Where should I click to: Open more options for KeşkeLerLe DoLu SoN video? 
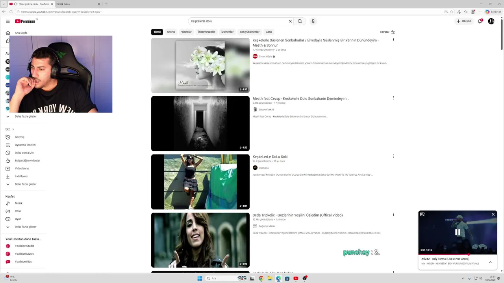click(x=393, y=156)
